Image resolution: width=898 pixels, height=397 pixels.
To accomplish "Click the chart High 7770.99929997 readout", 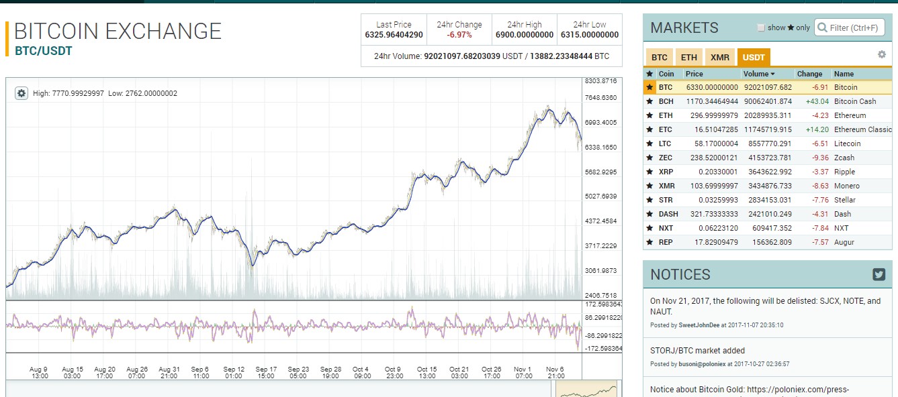I will [69, 93].
